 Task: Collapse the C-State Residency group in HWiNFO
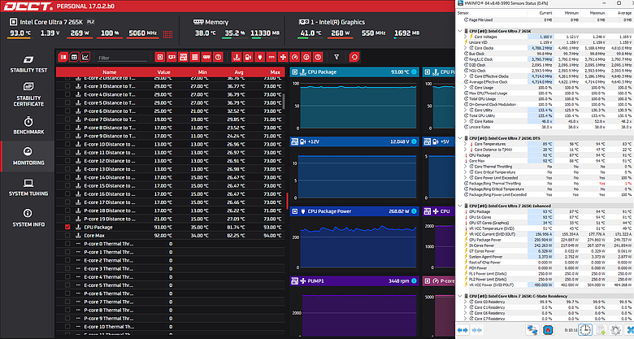[460, 296]
